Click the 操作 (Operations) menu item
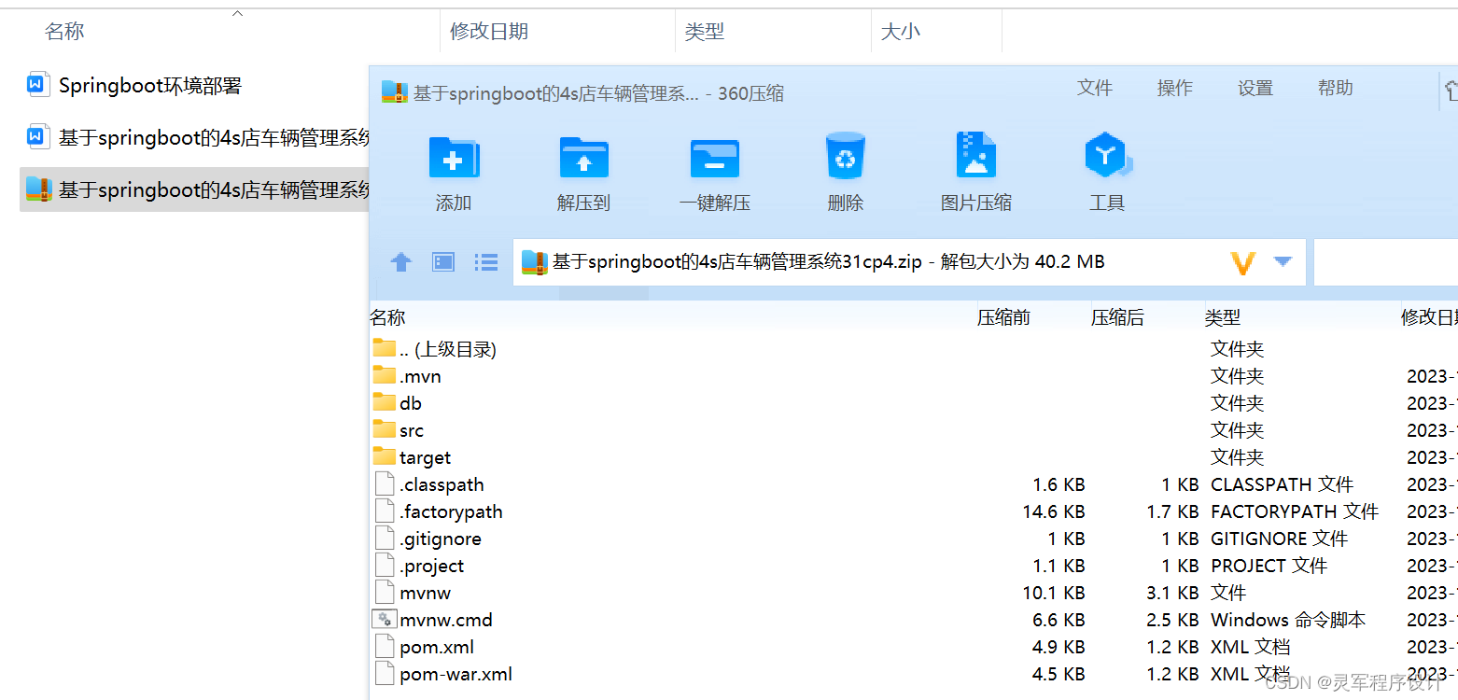This screenshot has height=700, width=1458. [1174, 88]
